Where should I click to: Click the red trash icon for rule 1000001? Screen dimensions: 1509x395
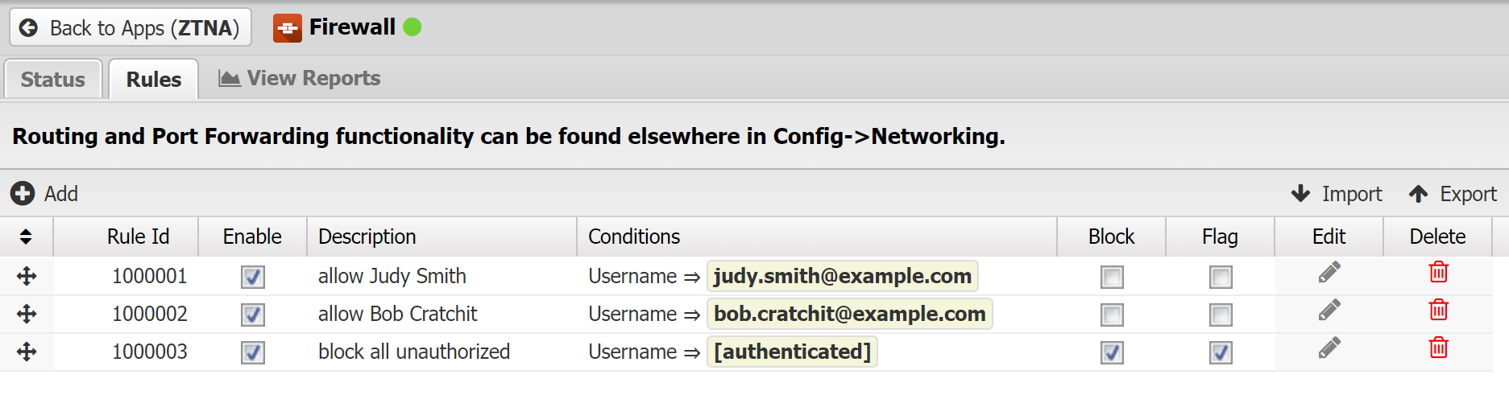click(1438, 272)
